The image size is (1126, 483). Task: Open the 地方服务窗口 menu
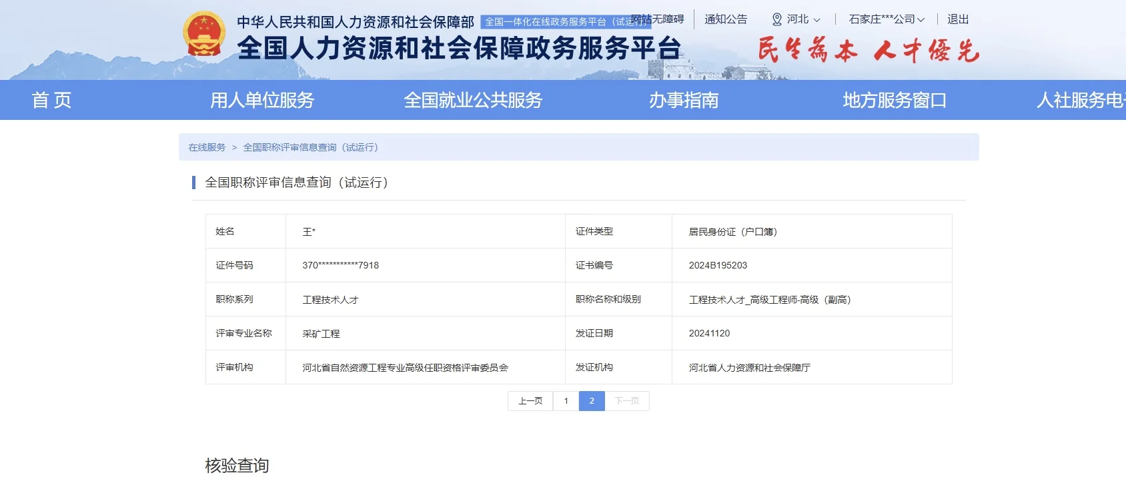click(x=895, y=100)
